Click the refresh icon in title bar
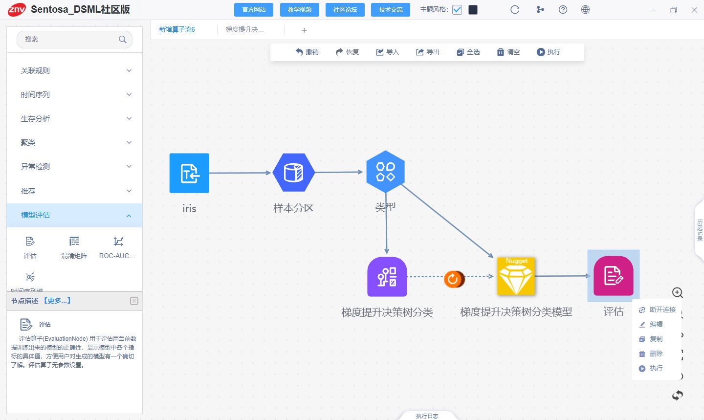Screen dimensions: 704x420 coord(515,10)
